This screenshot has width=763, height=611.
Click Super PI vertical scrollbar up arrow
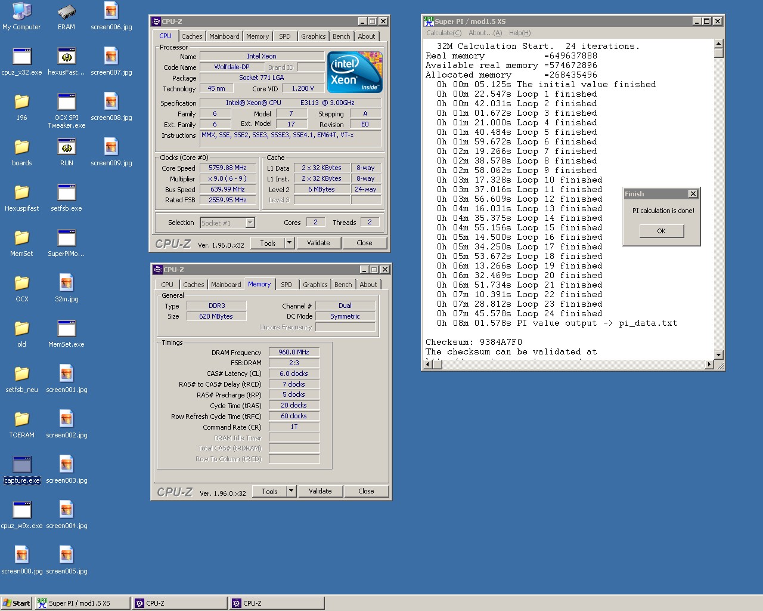click(719, 44)
